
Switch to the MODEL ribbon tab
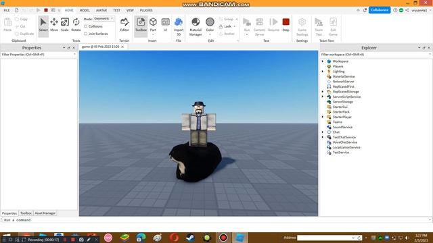[x=85, y=10]
